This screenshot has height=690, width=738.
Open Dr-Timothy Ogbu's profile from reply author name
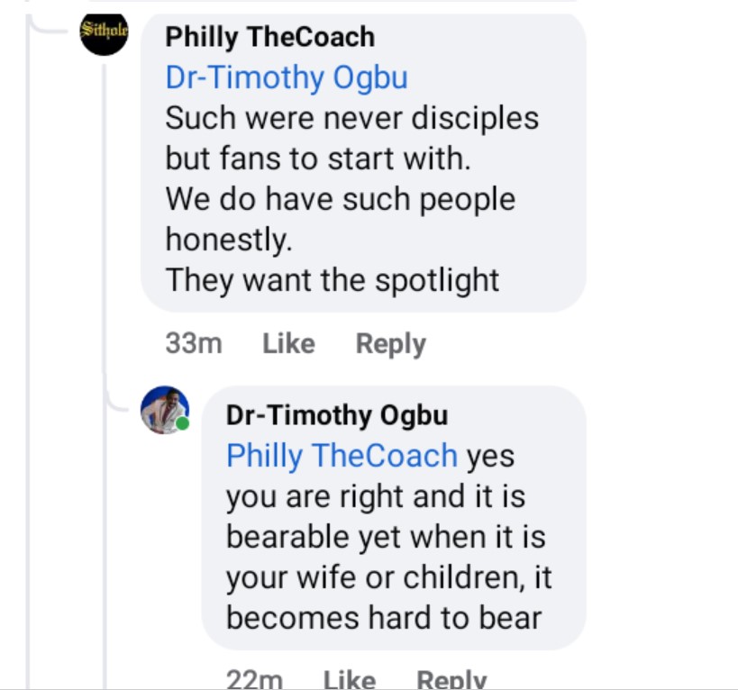[x=337, y=415]
